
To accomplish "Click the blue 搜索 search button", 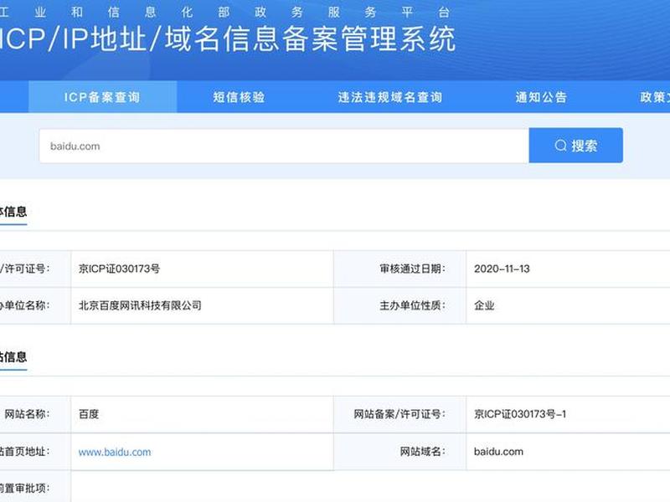I will point(575,146).
